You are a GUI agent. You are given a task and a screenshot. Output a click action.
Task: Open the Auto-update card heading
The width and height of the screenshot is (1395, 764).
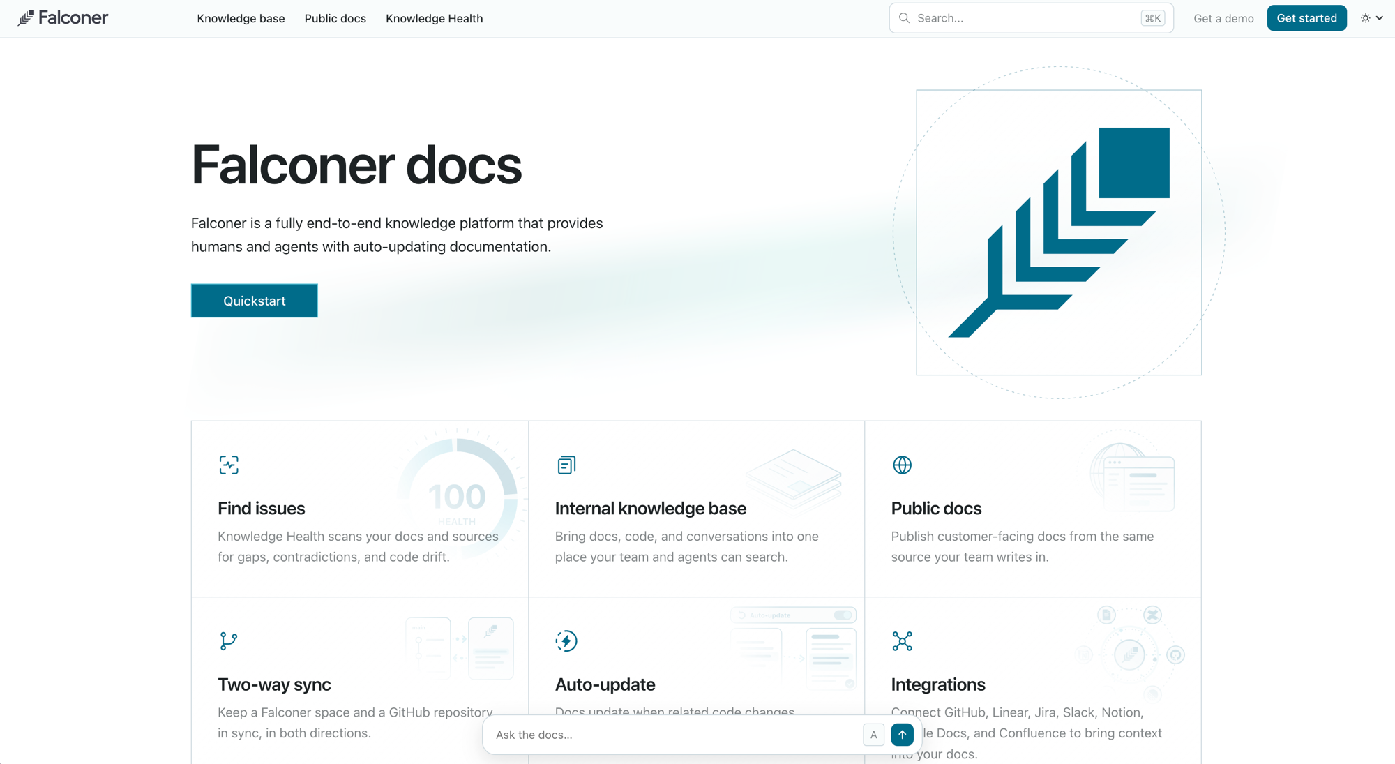[605, 684]
